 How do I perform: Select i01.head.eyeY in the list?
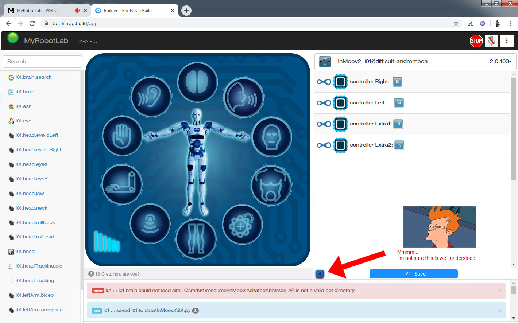[x=32, y=179]
